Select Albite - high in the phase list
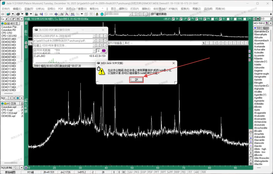Image resolution: width=273 pixels, height=174 pixels. (x=260, y=149)
